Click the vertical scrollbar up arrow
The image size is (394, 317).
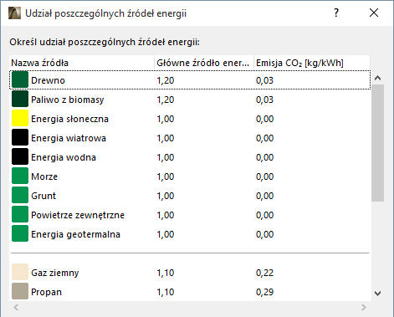[377, 78]
